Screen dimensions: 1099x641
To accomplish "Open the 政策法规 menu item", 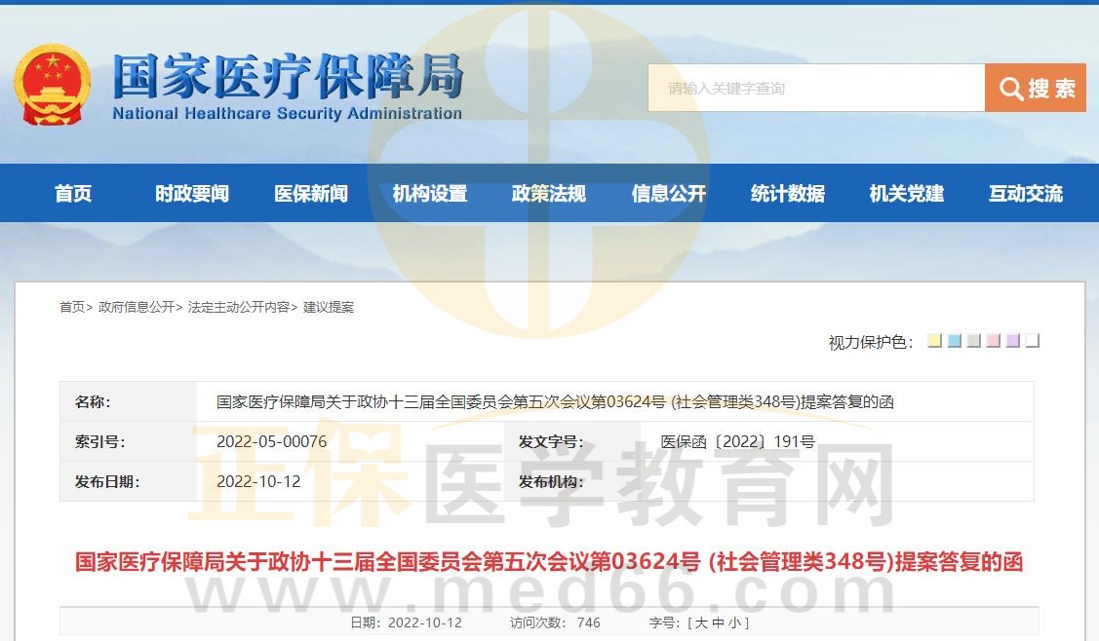I will coord(549,194).
